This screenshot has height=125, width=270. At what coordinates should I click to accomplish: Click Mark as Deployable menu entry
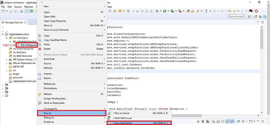[x=72, y=103]
